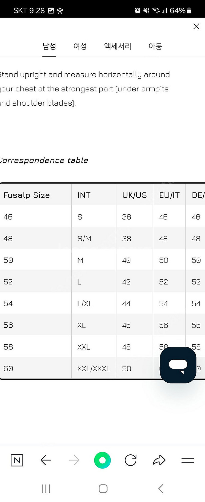Image resolution: width=205 pixels, height=502 pixels.
Task: Tap the INT column header
Action: [84, 195]
